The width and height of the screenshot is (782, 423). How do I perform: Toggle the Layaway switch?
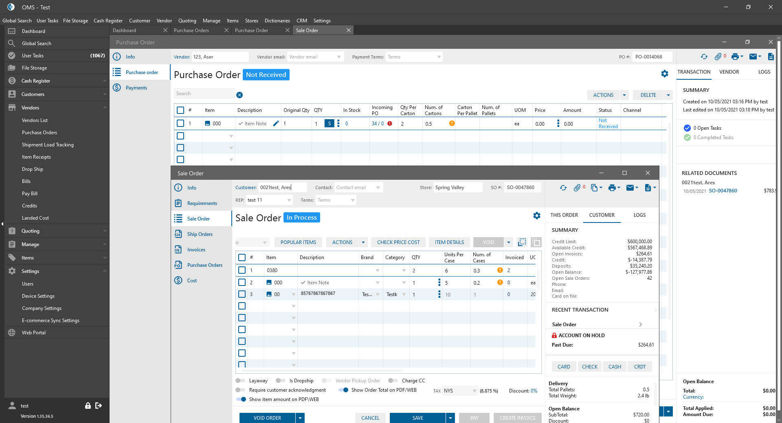point(240,381)
